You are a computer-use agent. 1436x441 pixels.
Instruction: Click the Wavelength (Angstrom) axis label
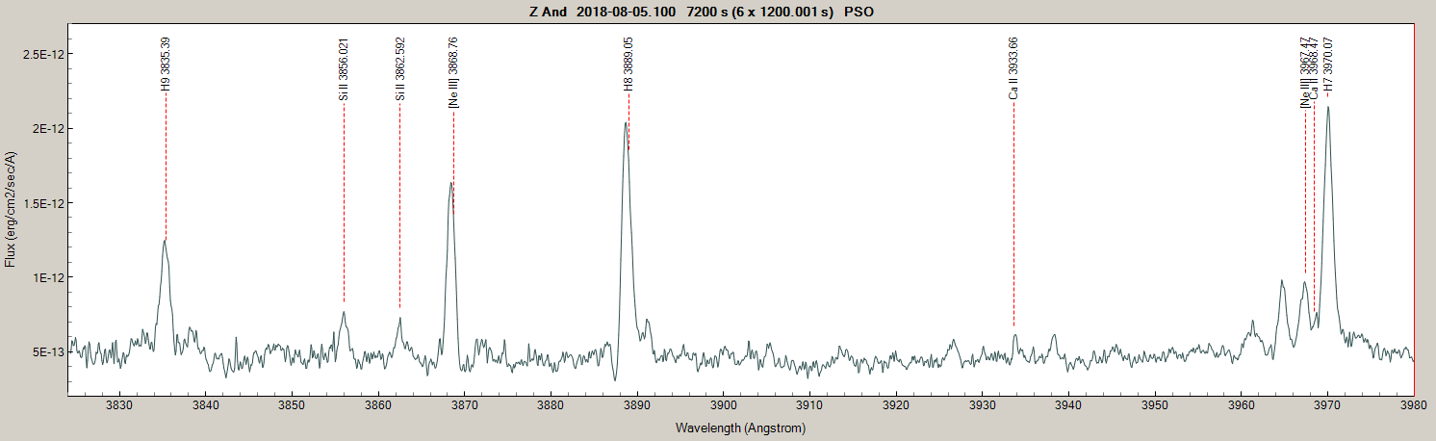[740, 428]
